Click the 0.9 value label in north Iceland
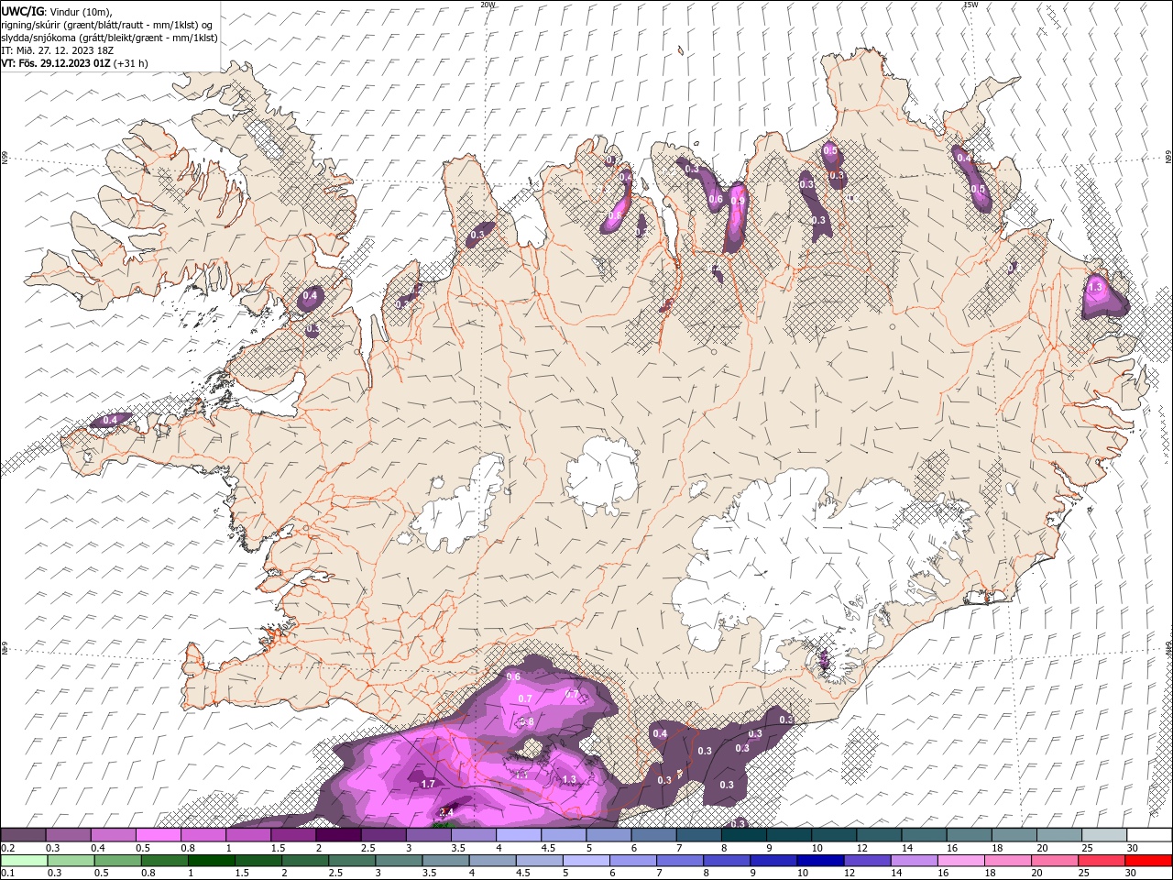This screenshot has height=880, width=1173. [x=738, y=200]
